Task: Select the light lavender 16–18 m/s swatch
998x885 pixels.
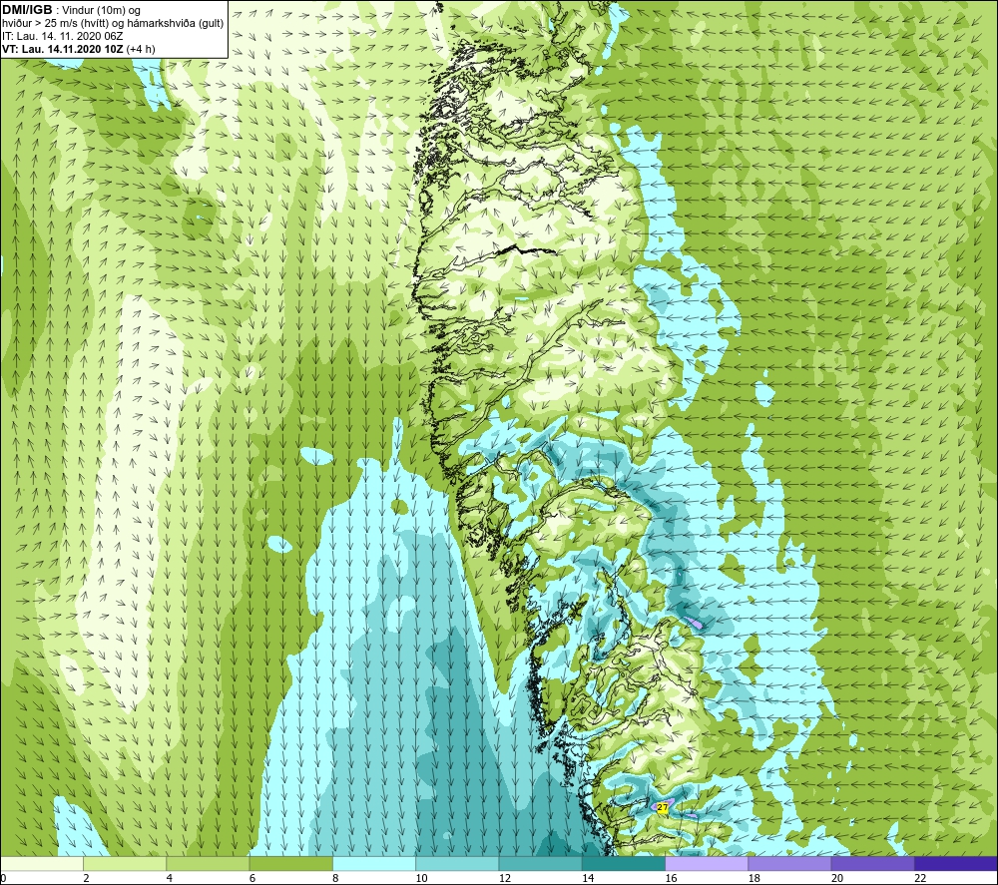Action: (x=707, y=863)
